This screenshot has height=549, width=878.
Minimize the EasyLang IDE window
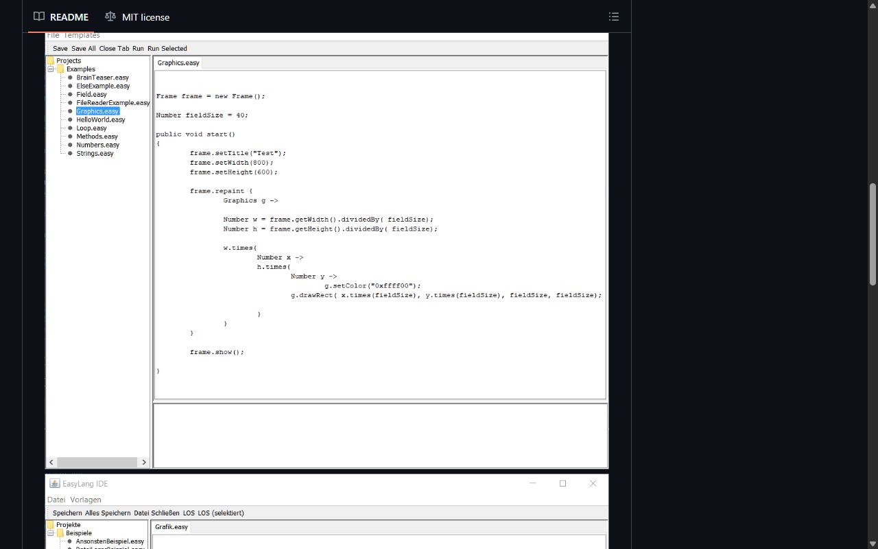click(533, 483)
